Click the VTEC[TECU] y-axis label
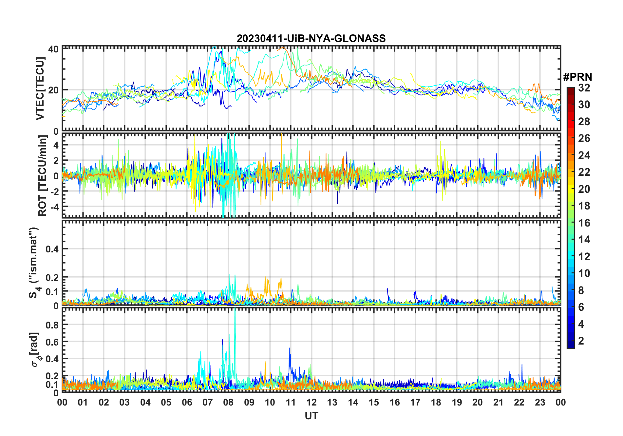The width and height of the screenshot is (623, 436). (x=40, y=89)
